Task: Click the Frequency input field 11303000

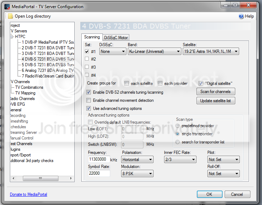Action: [x=99, y=159]
